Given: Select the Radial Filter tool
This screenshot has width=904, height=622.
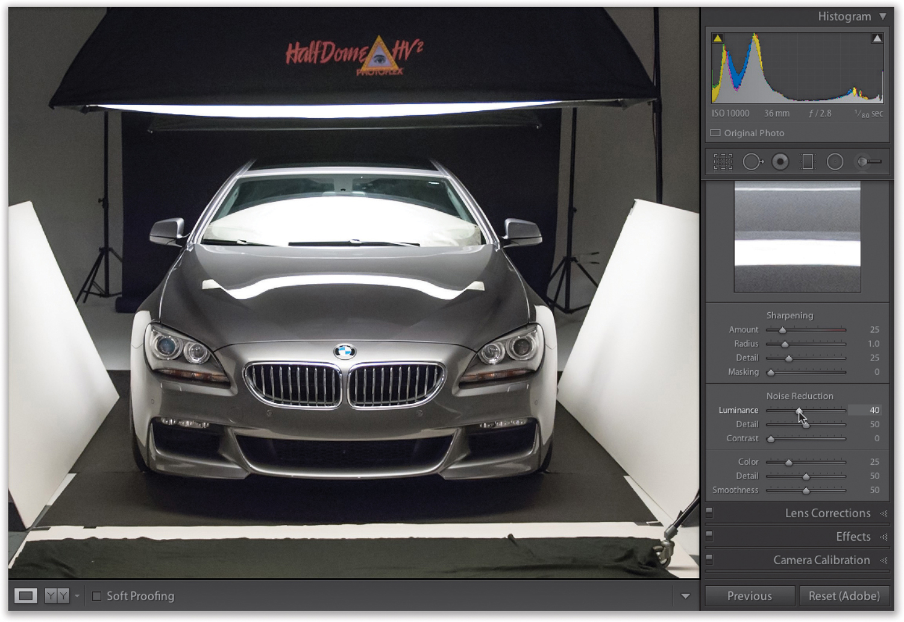Looking at the screenshot, I should pos(835,162).
